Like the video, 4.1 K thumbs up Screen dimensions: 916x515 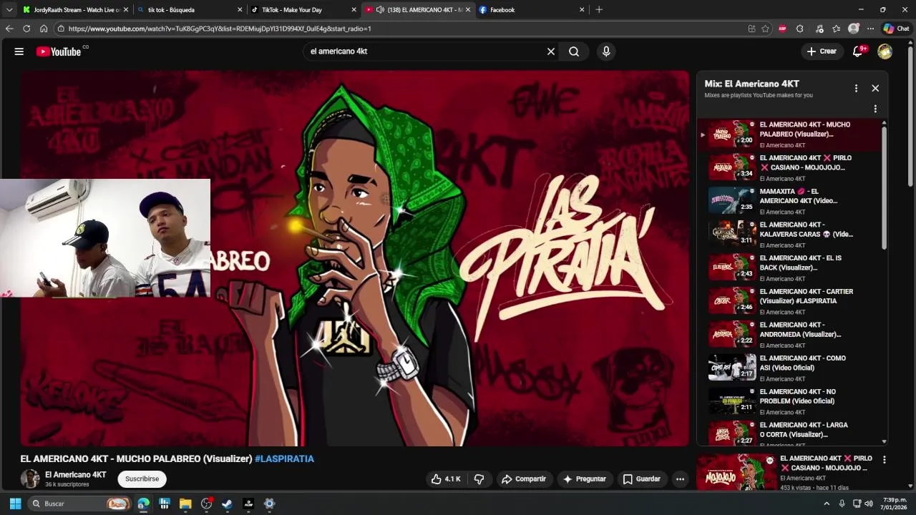pyautogui.click(x=445, y=479)
